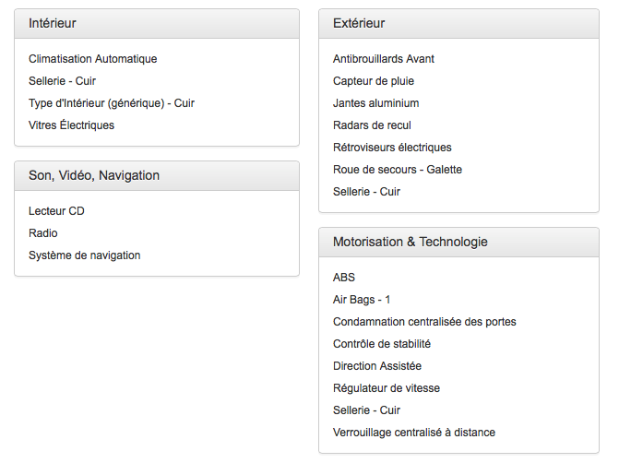Click Capteur de pluie entry
The image size is (619, 463).
[x=374, y=81]
